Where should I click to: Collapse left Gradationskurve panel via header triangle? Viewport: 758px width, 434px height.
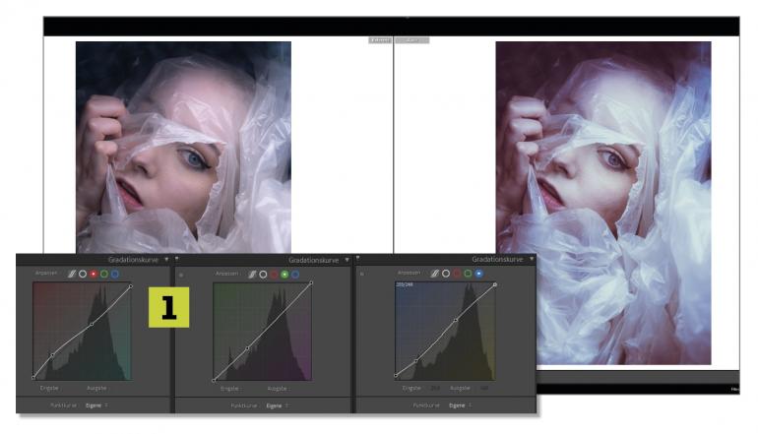(x=166, y=260)
